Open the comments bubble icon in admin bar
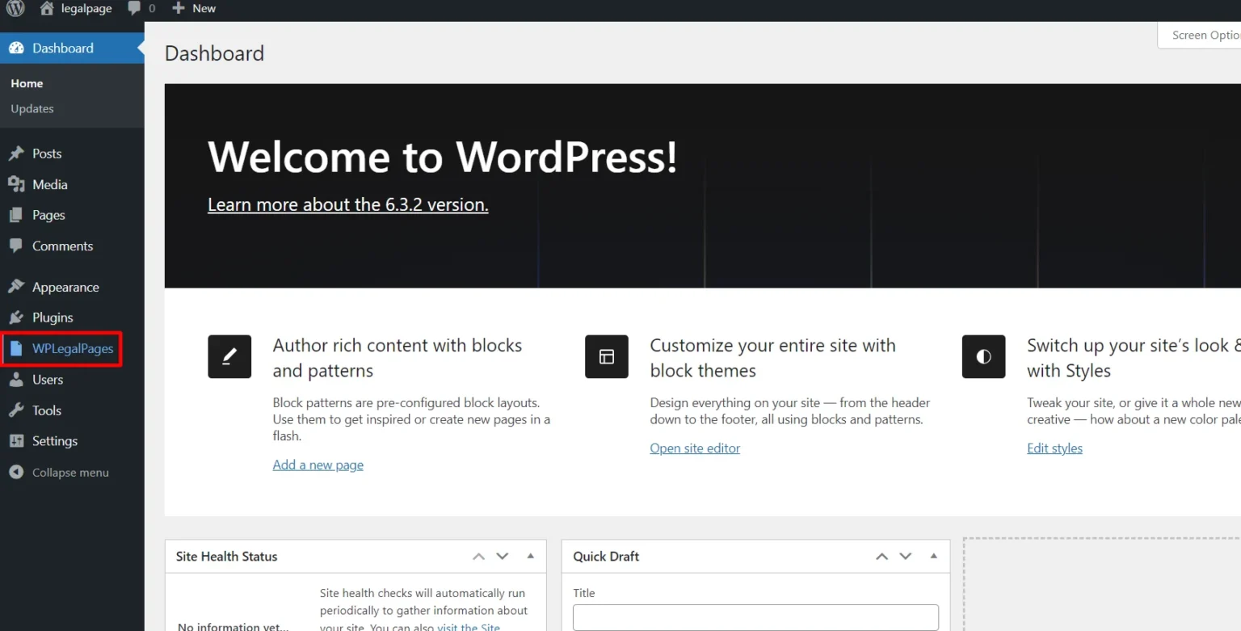The image size is (1241, 631). coord(134,9)
